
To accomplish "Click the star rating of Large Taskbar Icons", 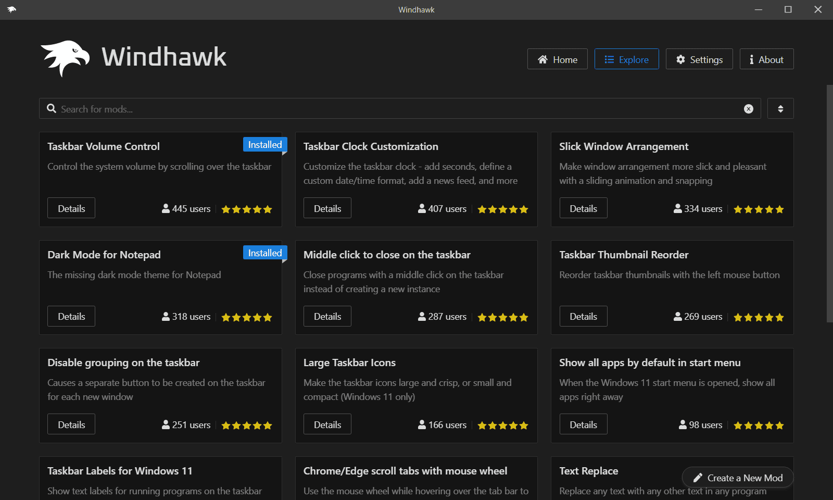I will [x=503, y=426].
